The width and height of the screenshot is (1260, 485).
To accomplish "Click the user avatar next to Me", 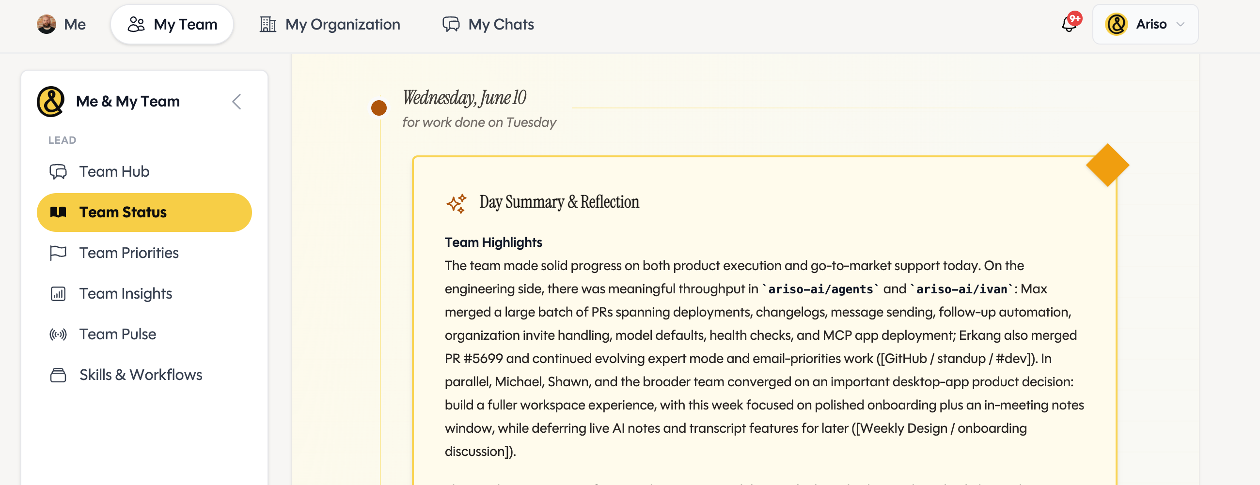I will click(47, 24).
